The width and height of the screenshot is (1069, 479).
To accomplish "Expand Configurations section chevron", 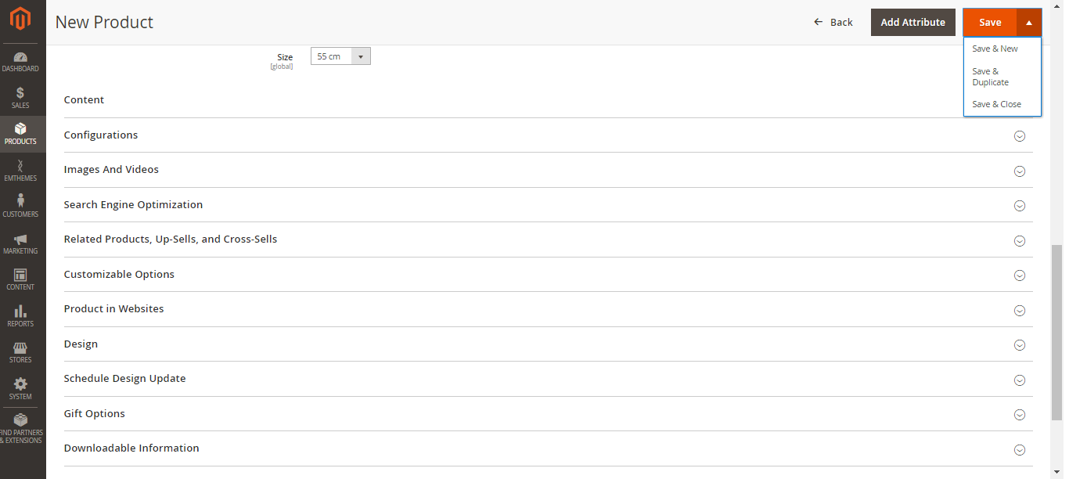I will (1019, 135).
